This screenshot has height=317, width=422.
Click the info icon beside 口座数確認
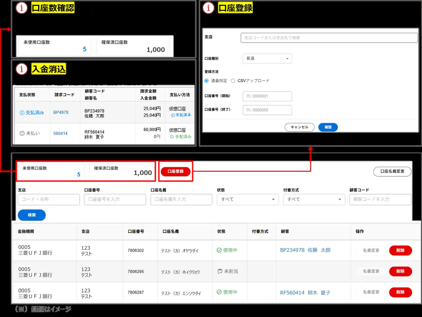[x=22, y=8]
